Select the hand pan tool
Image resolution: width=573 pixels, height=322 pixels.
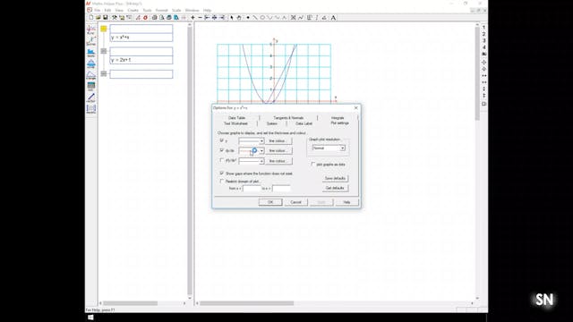point(239,18)
